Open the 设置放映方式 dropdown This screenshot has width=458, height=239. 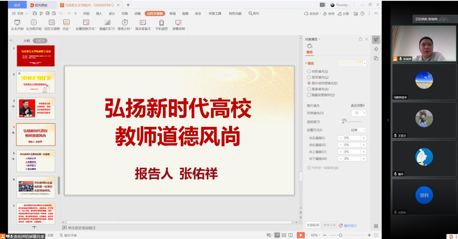(86, 29)
